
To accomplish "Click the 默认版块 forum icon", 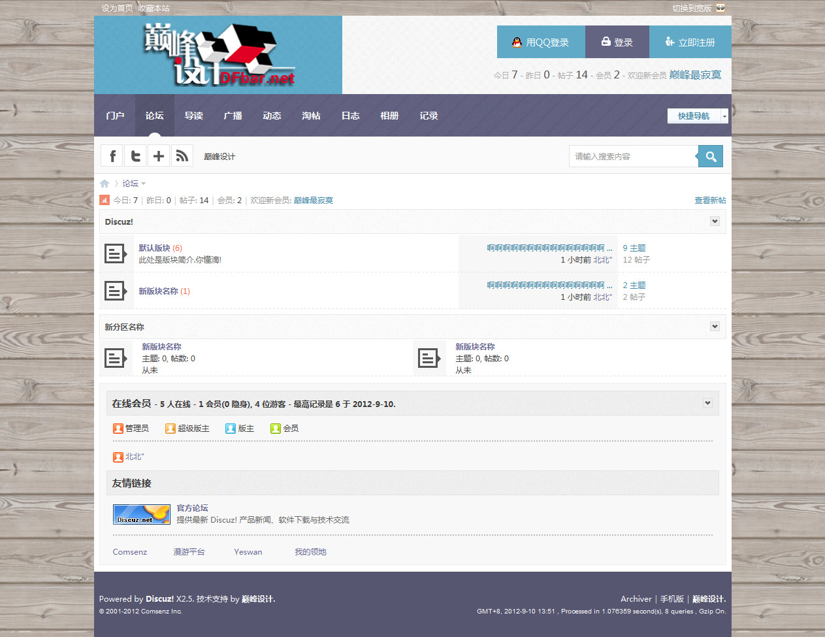I will coord(116,253).
